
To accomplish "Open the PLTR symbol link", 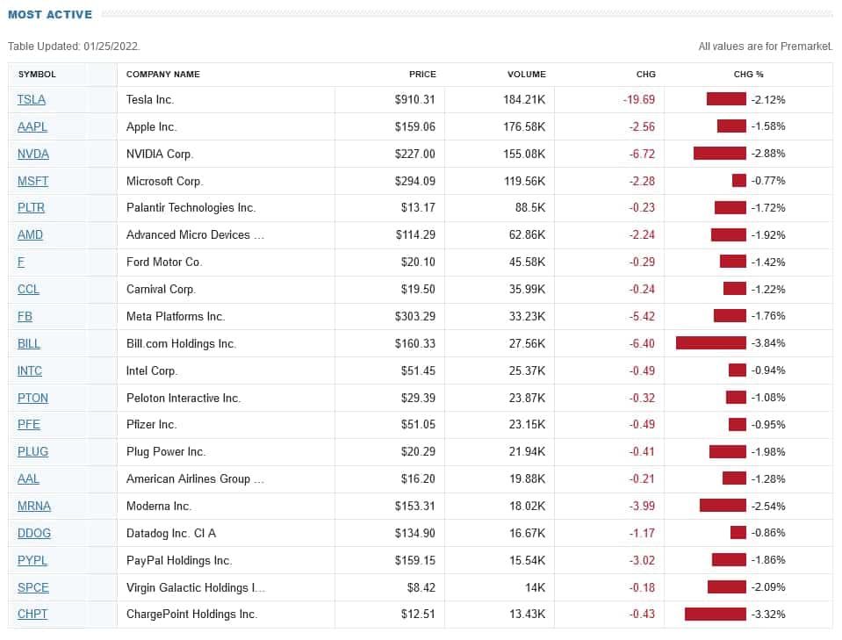I will [x=32, y=208].
